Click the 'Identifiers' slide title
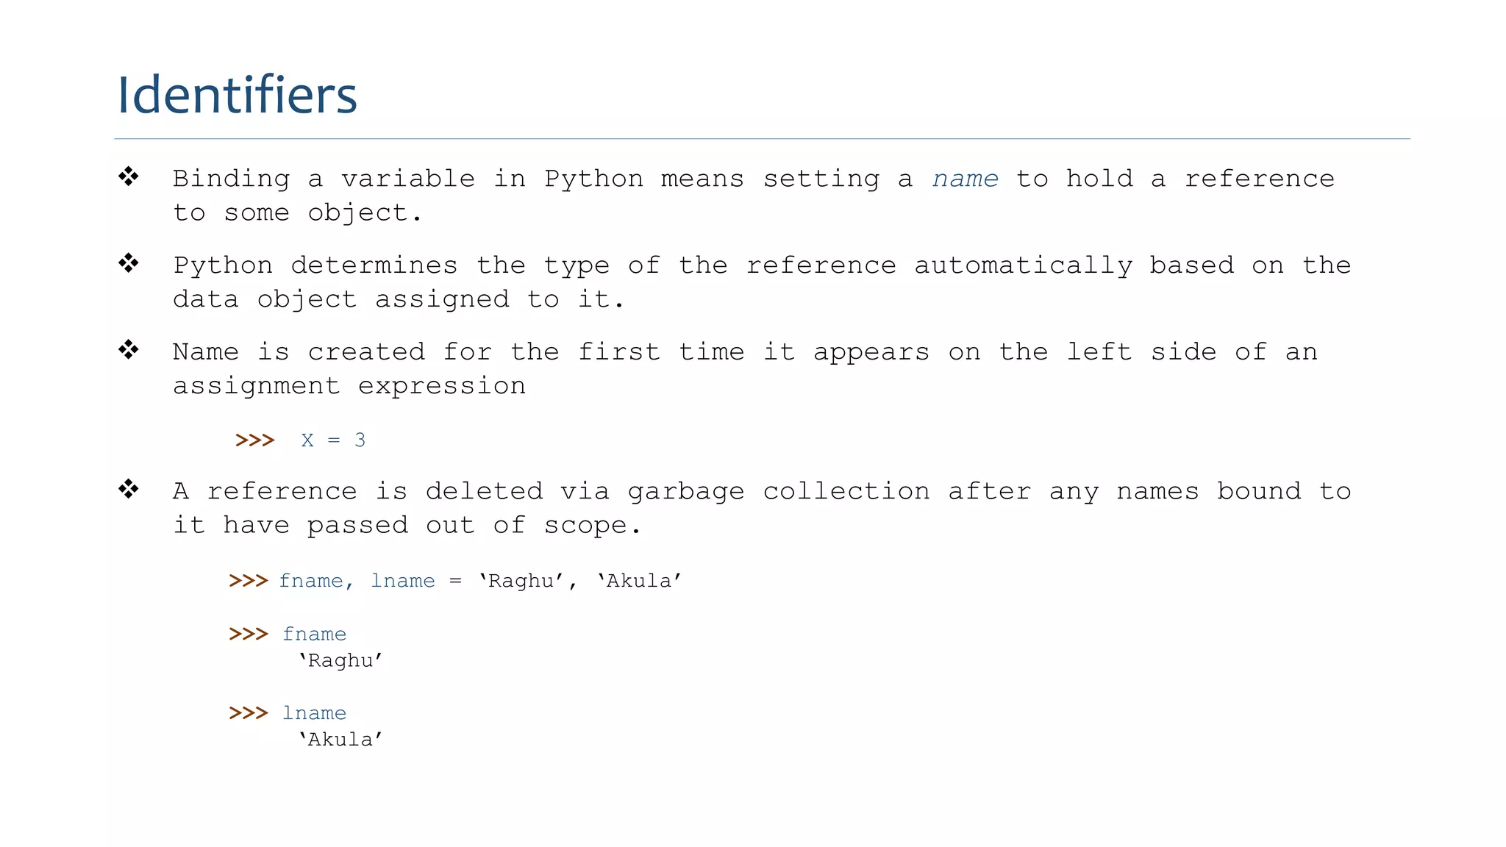 click(237, 95)
